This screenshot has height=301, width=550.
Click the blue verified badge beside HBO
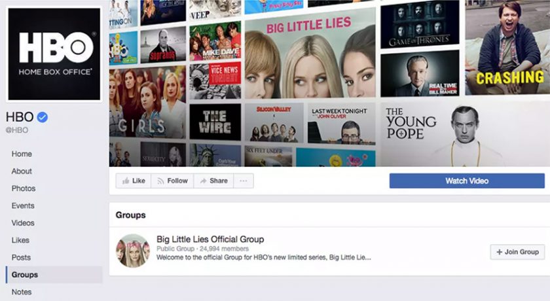43,117
